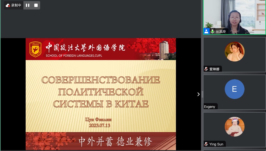Click the CUPL emblem logo on the slide
The height and width of the screenshot is (151, 266).
point(35,49)
